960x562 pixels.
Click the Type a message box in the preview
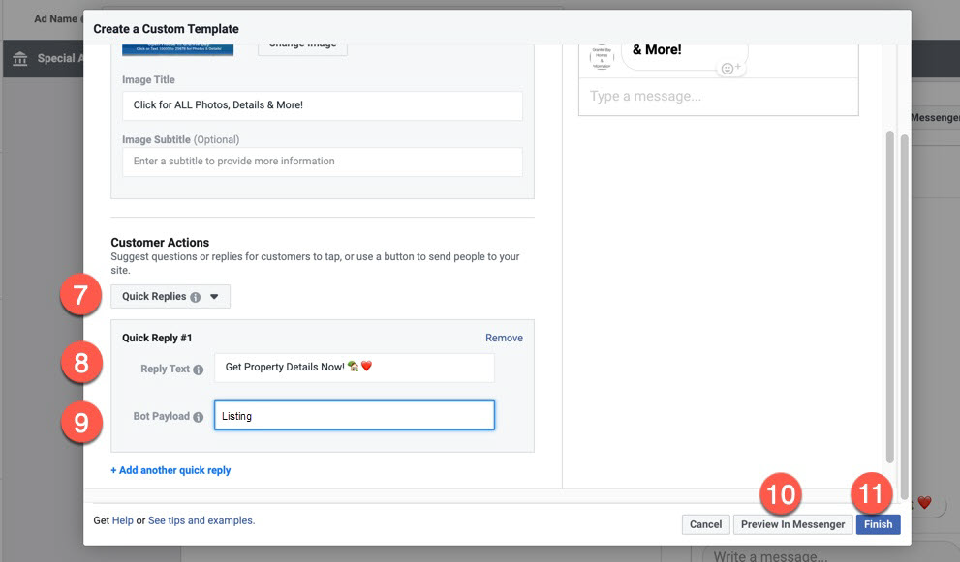point(718,97)
